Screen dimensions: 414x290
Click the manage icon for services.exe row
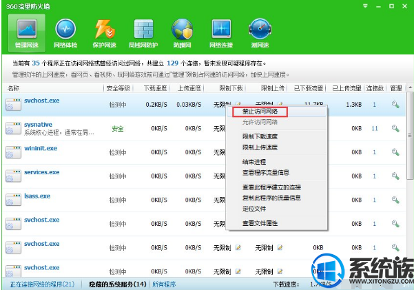coord(395,176)
